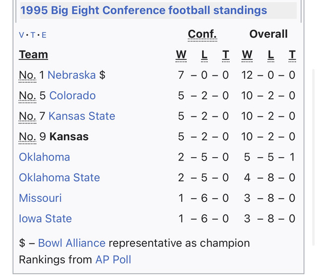Click the E (edit) template link
The height and width of the screenshot is (275, 317).
(44, 35)
